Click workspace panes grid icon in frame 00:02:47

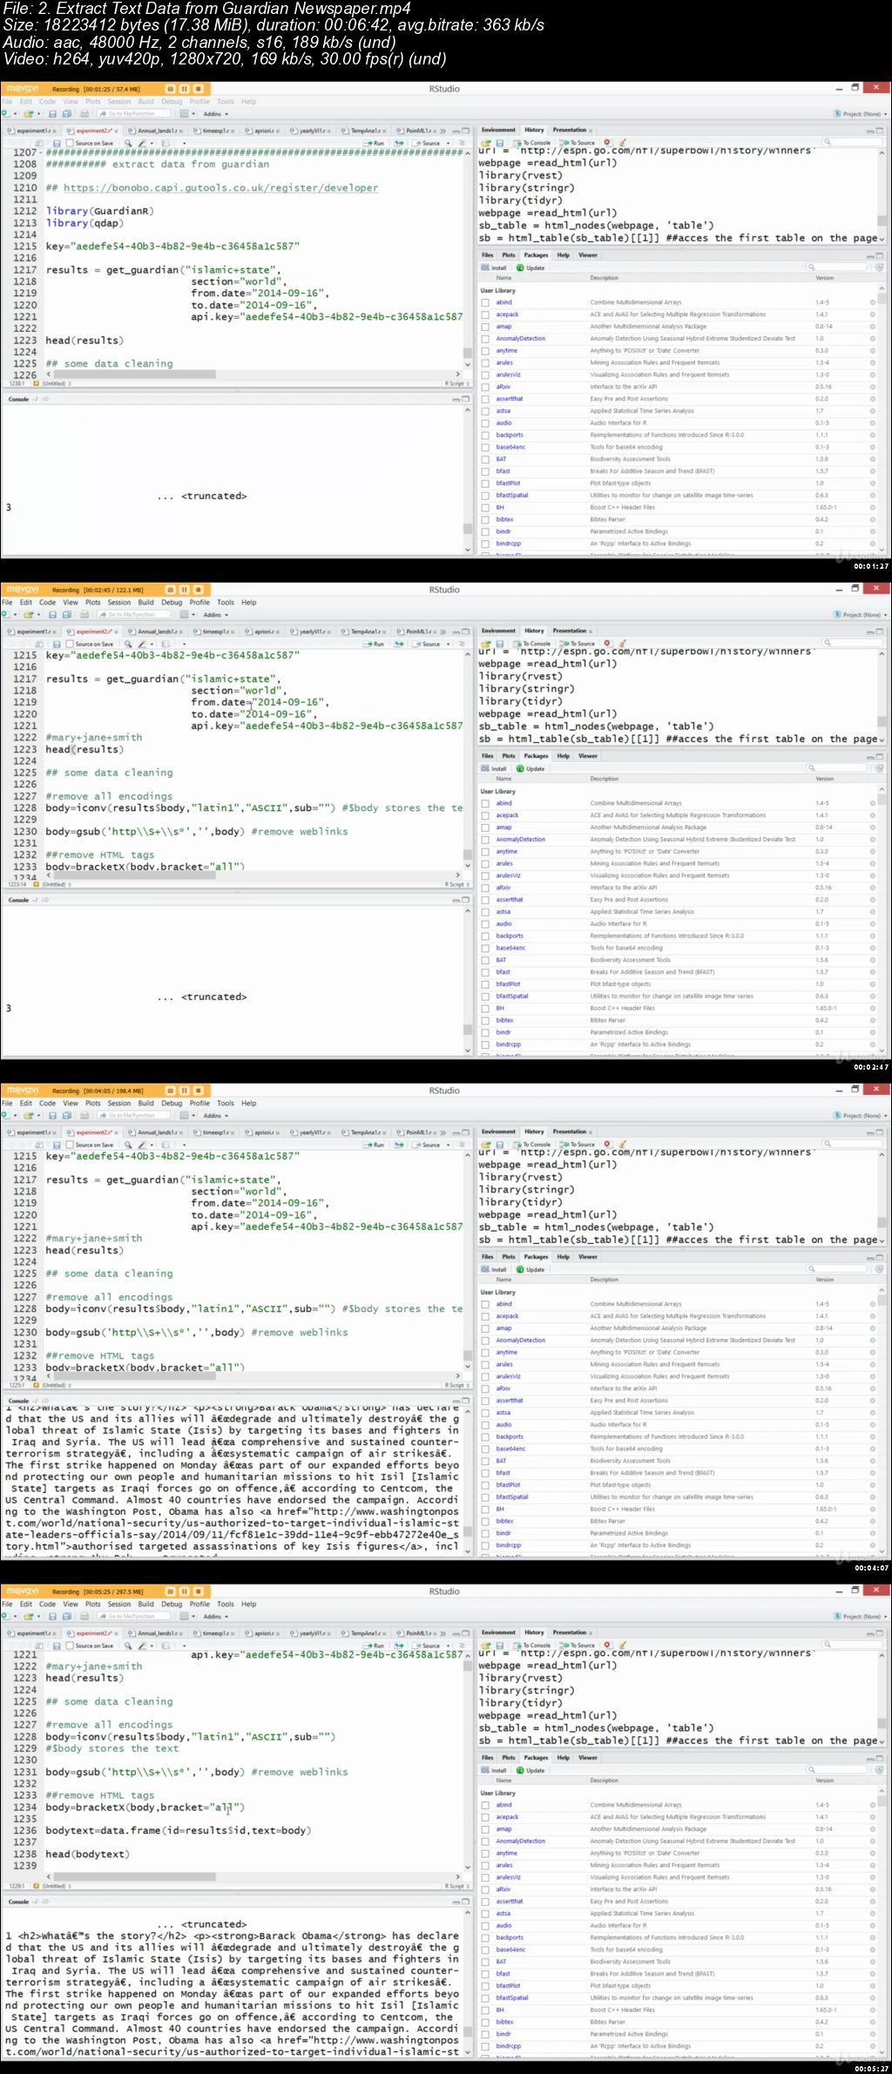coord(184,614)
